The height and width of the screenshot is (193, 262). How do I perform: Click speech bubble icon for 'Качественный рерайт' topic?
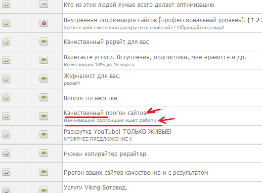click(44, 41)
